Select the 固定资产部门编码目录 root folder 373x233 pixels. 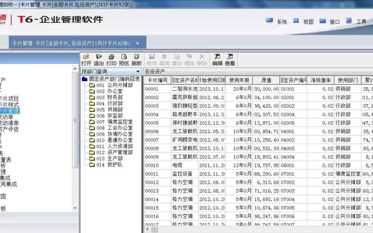pyautogui.click(x=111, y=79)
